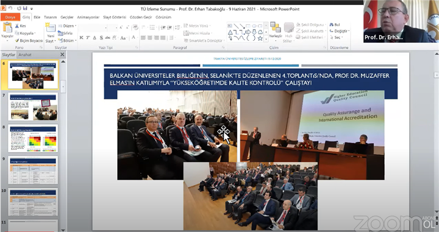Toggle italic T formatting button
The width and height of the screenshot is (439, 232).
coord(88,38)
